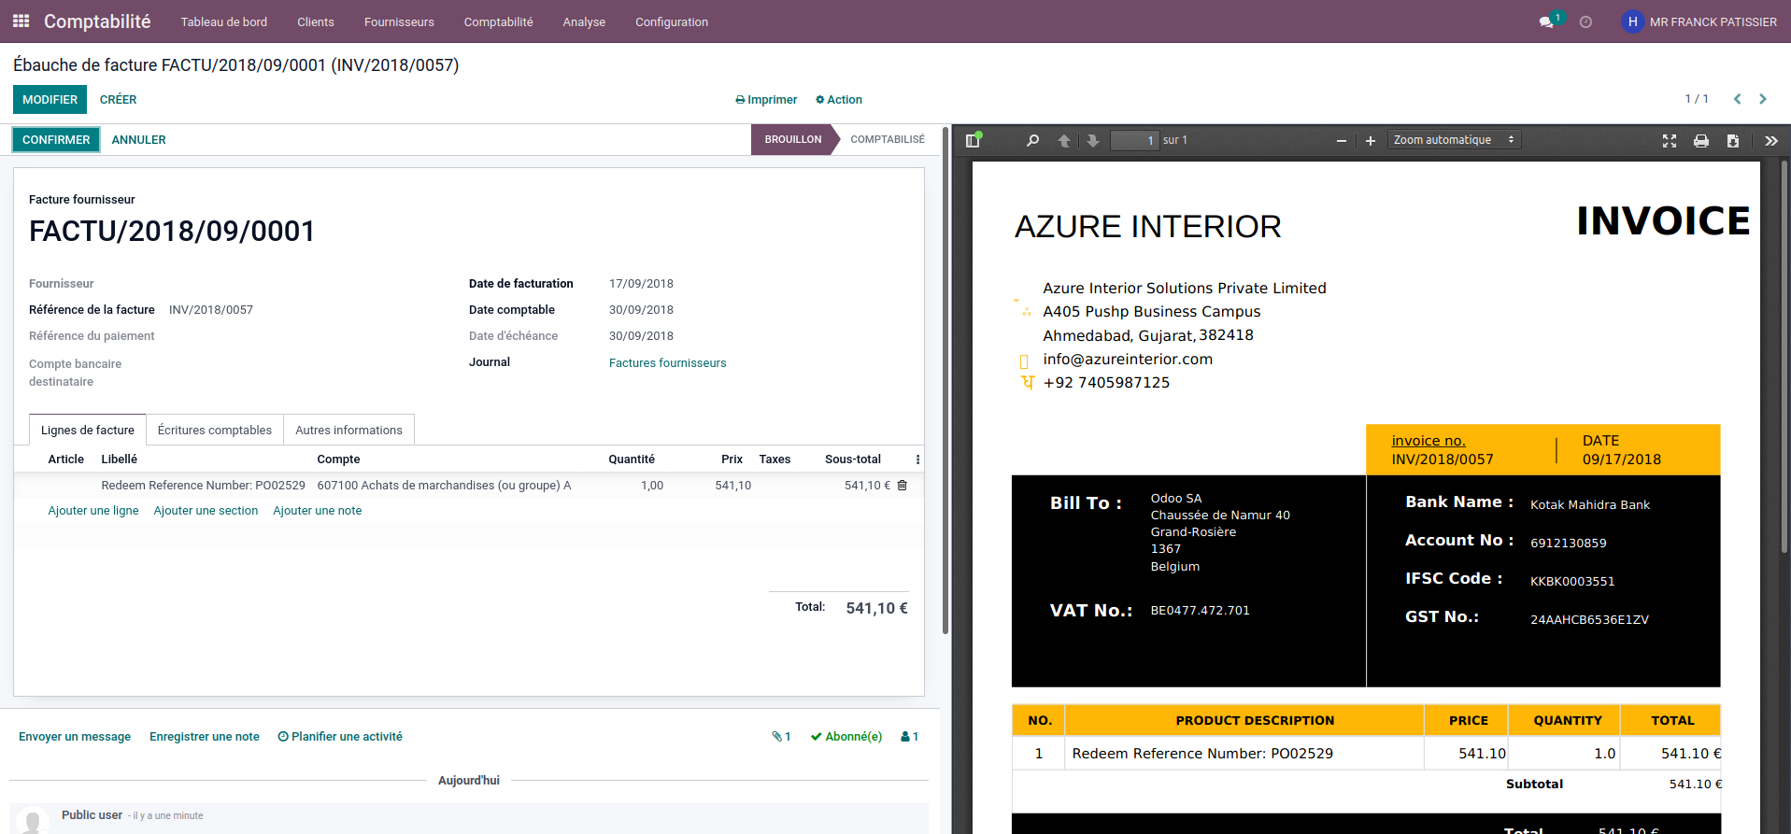Switch to Écritures comptables tab
1791x834 pixels.
(x=215, y=431)
